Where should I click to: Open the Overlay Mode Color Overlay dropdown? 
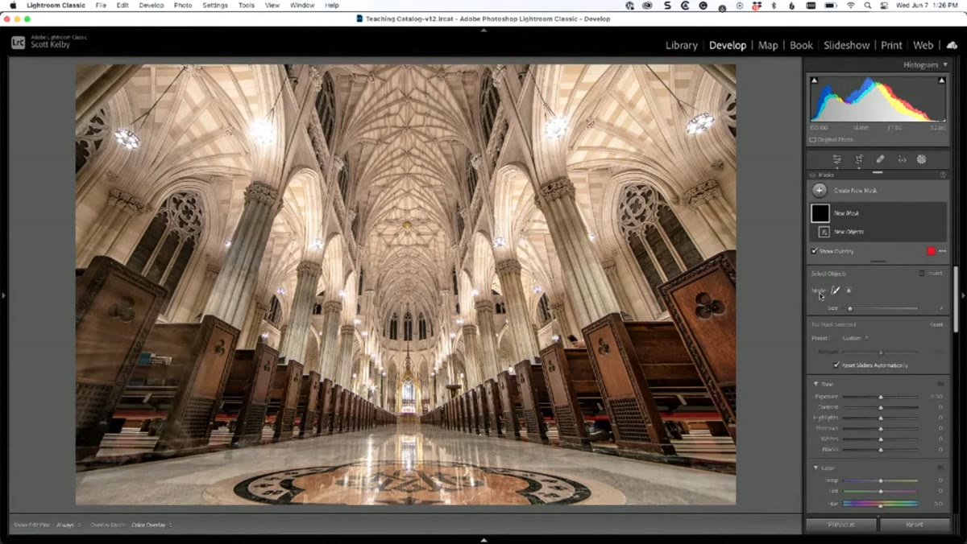[x=151, y=525]
